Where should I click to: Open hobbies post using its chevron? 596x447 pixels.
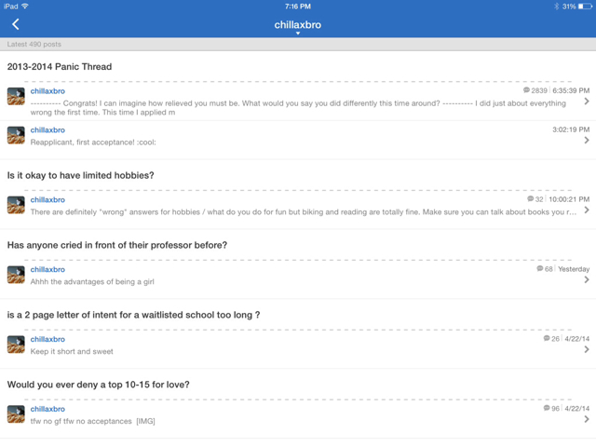tap(587, 210)
